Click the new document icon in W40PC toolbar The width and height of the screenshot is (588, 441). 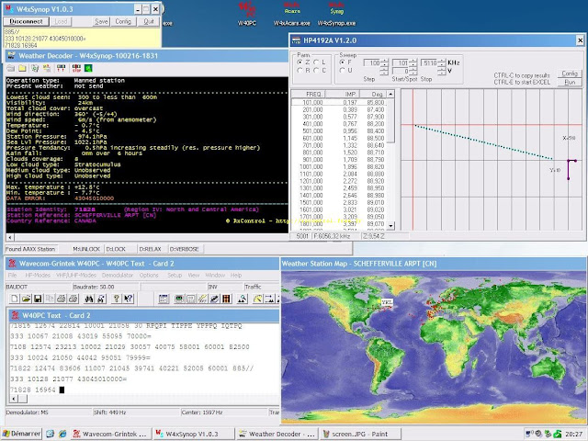(x=15, y=299)
